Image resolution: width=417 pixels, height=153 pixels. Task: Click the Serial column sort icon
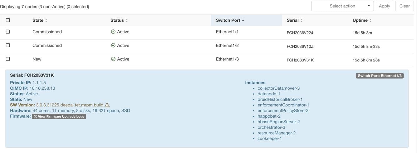click(302, 20)
